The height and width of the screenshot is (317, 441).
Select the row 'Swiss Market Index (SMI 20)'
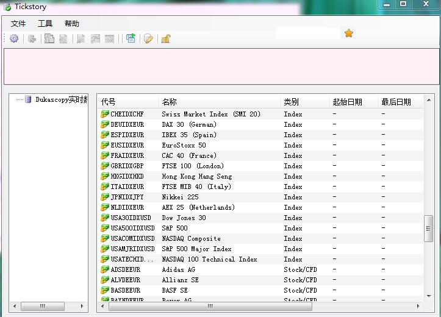(260, 114)
